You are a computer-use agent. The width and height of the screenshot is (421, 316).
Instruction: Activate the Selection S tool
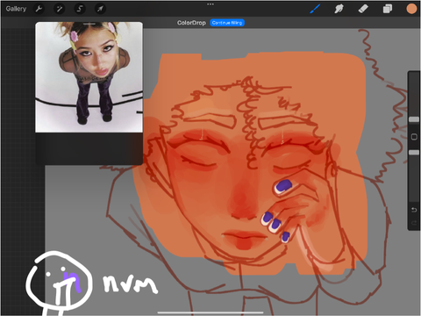80,9
